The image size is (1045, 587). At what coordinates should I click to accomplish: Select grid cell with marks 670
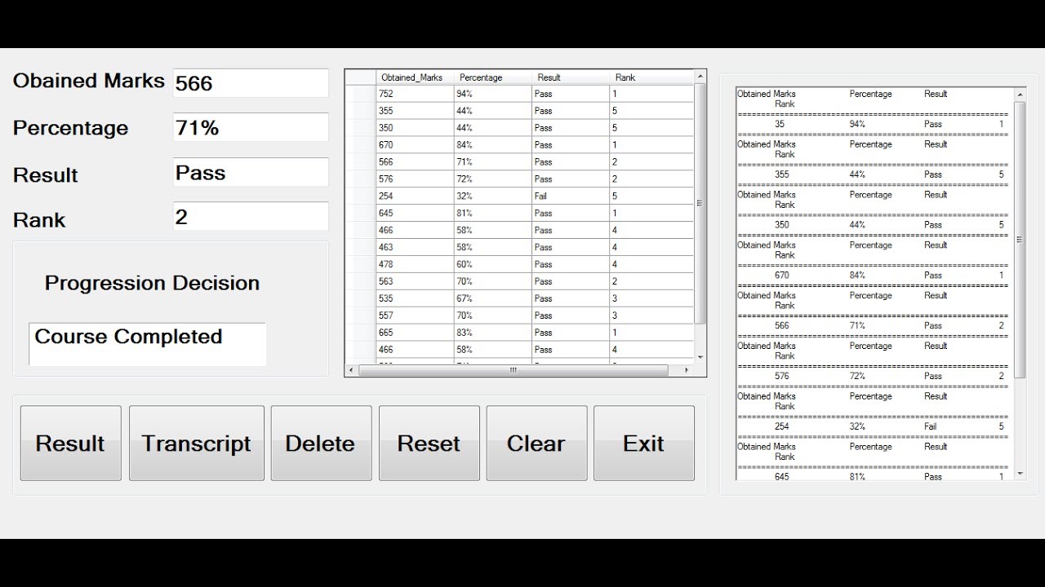(x=415, y=145)
